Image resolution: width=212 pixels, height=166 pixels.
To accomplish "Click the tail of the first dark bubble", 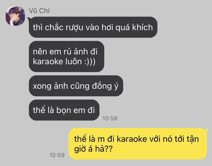I will (29, 19).
